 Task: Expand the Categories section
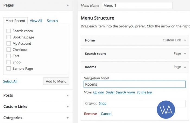pyautogui.click(x=68, y=118)
